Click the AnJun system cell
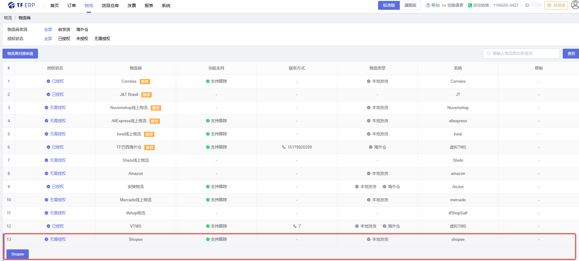 [458, 187]
